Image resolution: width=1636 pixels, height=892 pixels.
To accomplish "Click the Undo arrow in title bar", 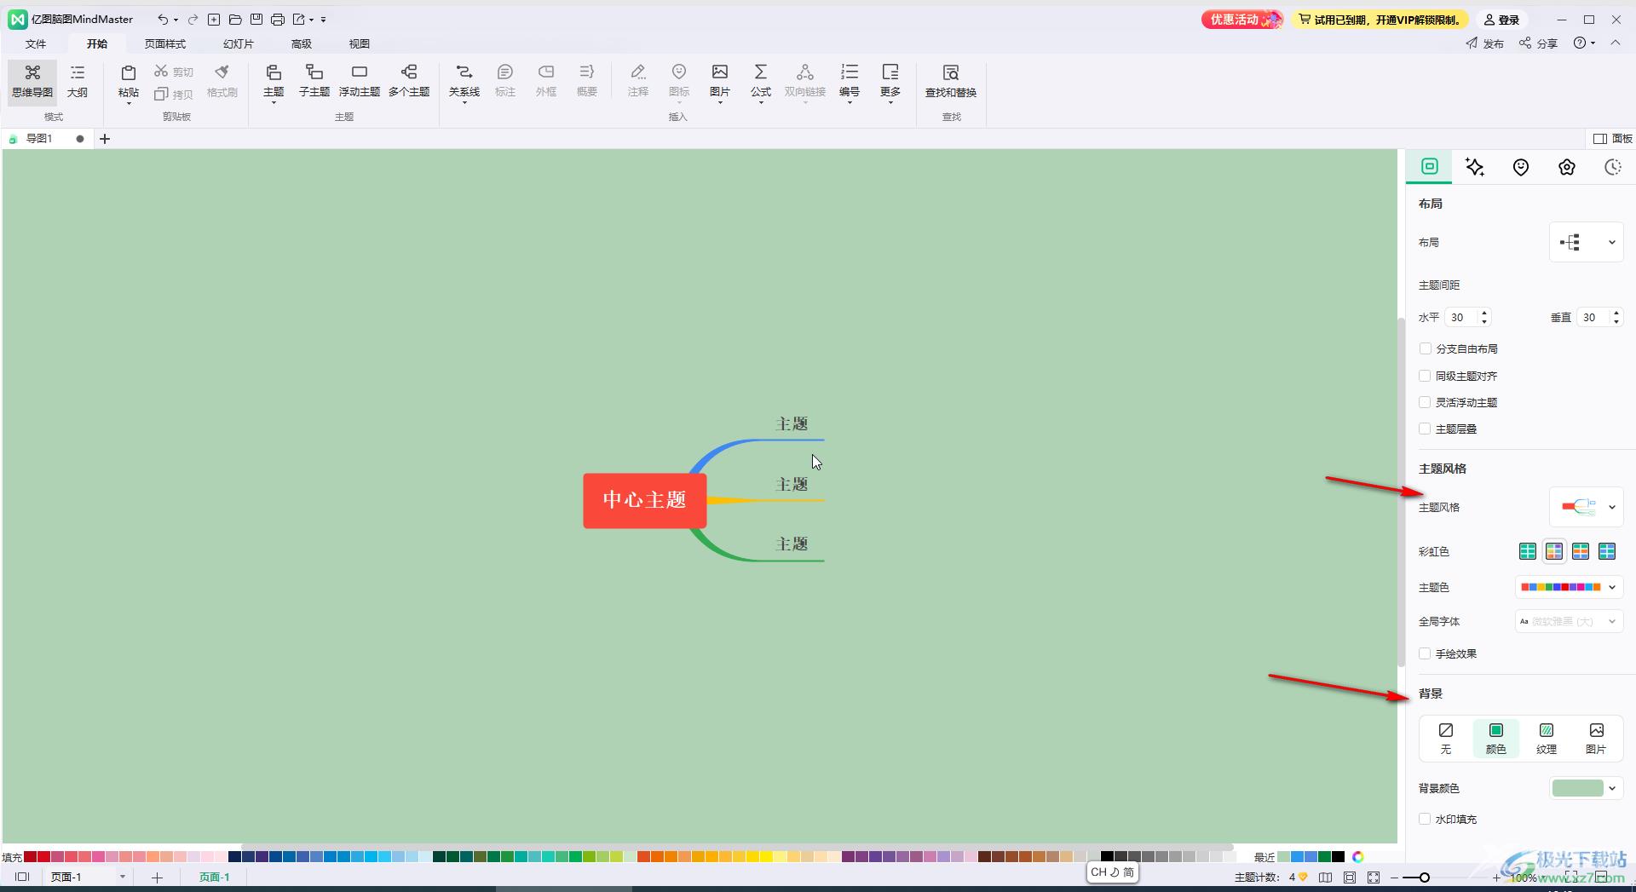I will click(x=162, y=19).
